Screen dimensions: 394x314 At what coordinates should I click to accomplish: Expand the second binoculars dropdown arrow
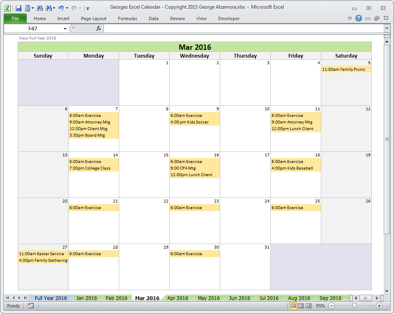point(54,8)
